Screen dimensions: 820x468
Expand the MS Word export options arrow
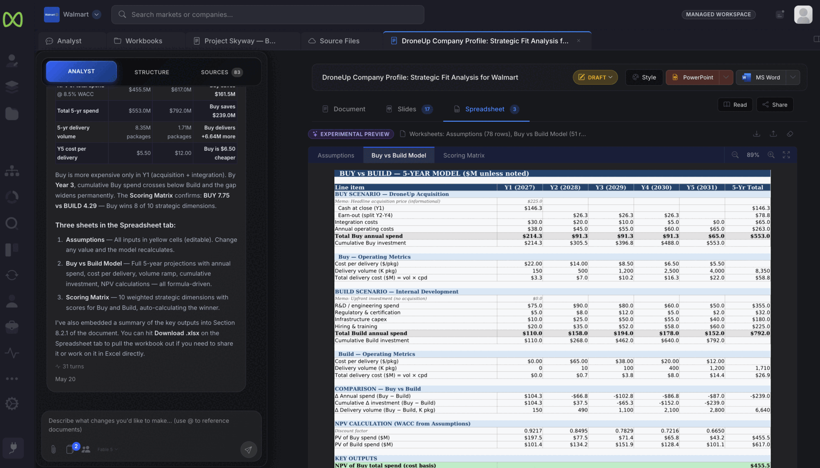point(793,77)
